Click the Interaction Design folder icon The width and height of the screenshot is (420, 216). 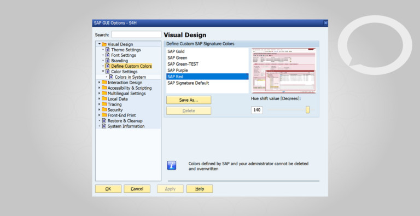coord(104,82)
